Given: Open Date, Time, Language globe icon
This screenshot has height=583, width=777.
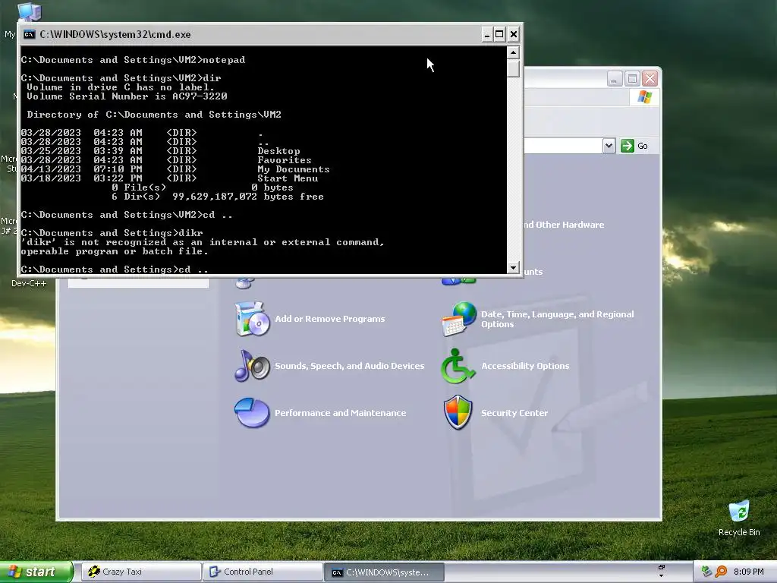Looking at the screenshot, I should click(x=459, y=319).
